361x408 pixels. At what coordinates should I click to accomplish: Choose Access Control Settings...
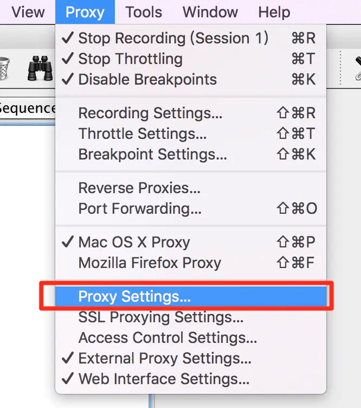[191, 338]
